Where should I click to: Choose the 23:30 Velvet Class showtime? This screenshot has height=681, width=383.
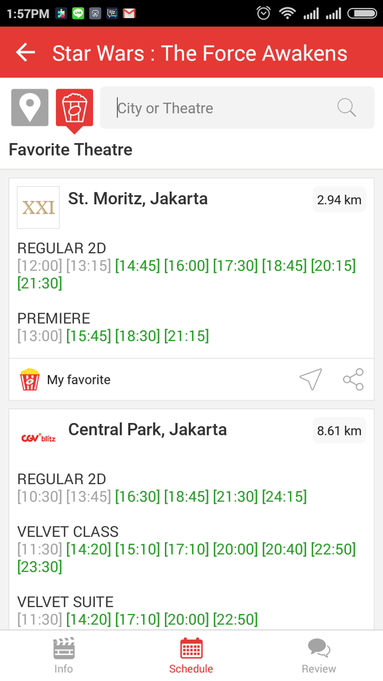(x=39, y=567)
